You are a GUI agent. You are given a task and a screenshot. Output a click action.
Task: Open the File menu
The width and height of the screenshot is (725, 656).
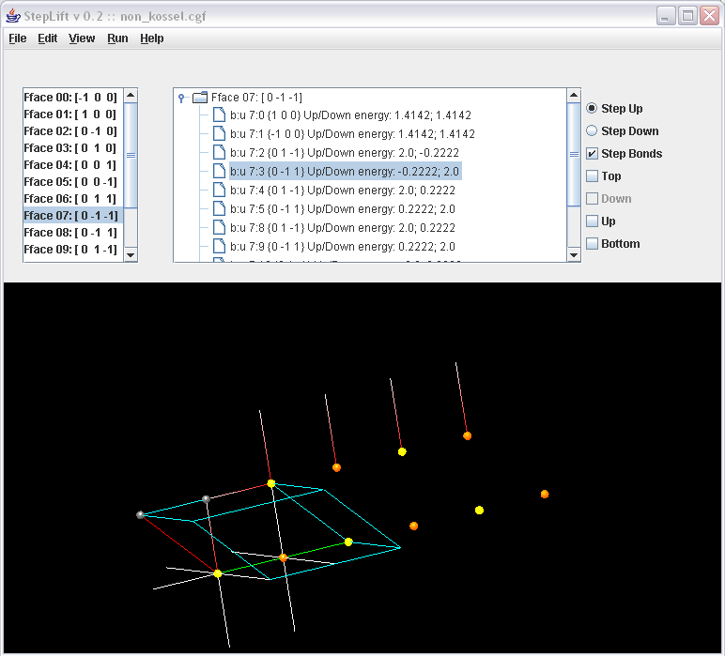(18, 38)
